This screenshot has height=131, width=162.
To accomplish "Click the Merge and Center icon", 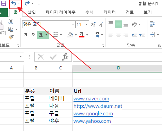I will click(x=152, y=35).
